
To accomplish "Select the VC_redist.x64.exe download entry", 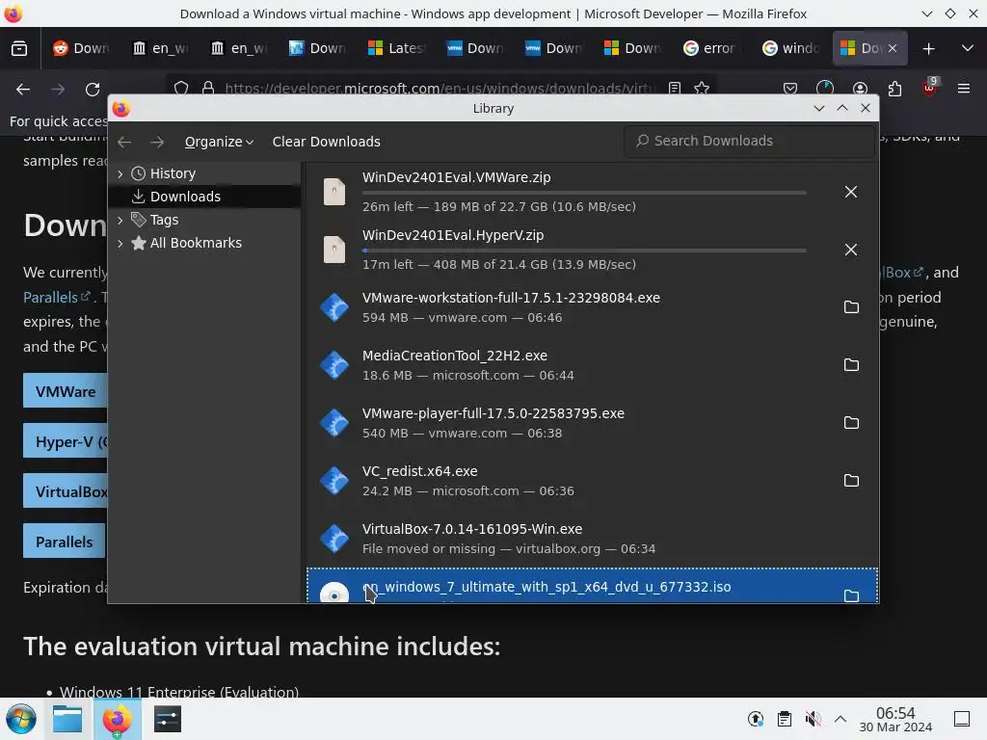I will coord(593,481).
